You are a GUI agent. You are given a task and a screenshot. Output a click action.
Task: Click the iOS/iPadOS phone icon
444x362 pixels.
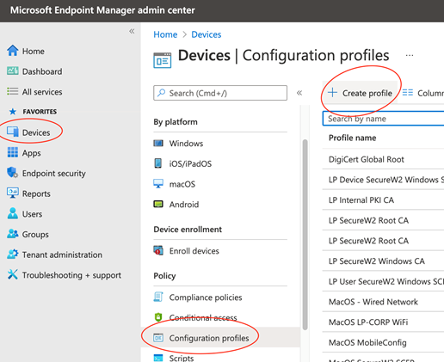[158, 163]
